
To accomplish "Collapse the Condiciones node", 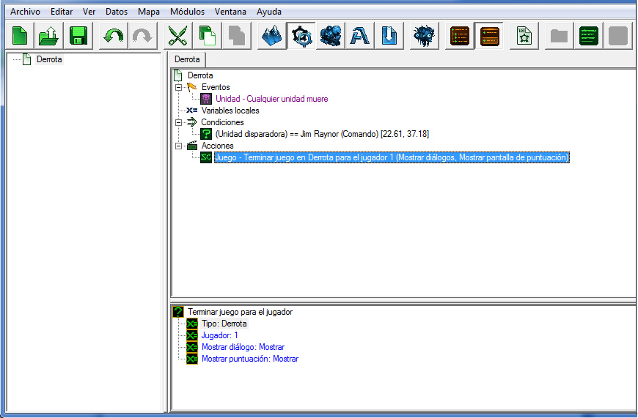I will click(179, 122).
